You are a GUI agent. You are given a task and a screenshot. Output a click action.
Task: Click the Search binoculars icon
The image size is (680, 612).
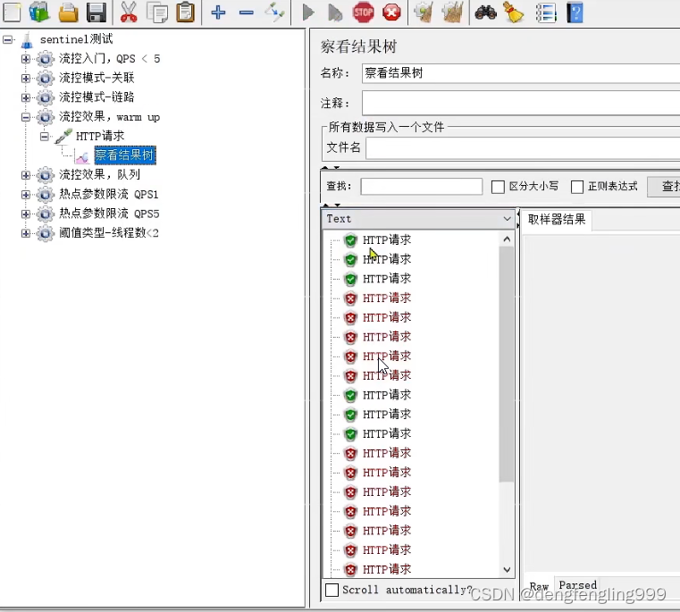point(486,13)
